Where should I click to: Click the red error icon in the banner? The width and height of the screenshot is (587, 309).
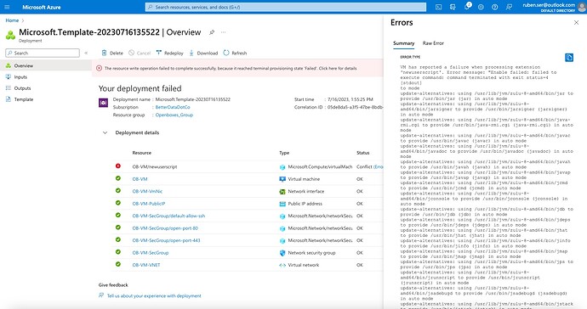pos(99,69)
